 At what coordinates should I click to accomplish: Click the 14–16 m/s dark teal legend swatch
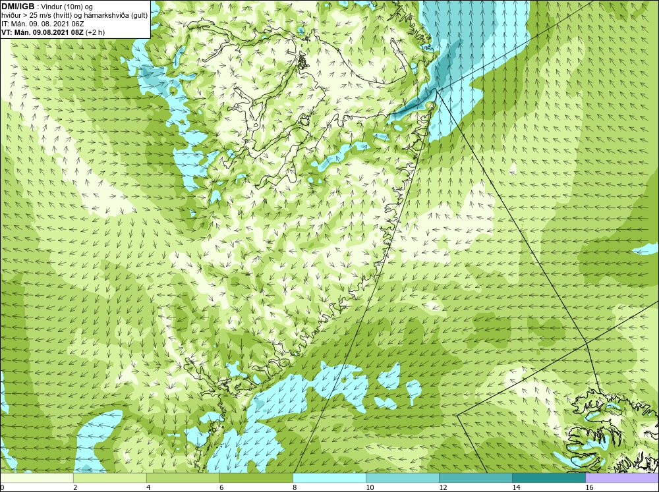548,478
